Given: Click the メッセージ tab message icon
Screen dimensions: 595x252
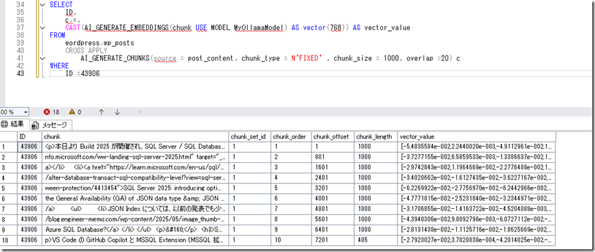Looking at the screenshot, I should coord(36,125).
